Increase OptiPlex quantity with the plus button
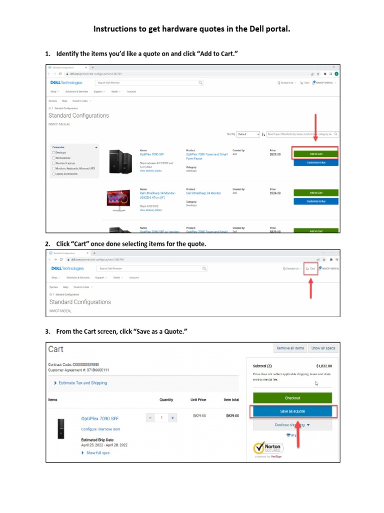Screen dimensions: 384x513 172,418
